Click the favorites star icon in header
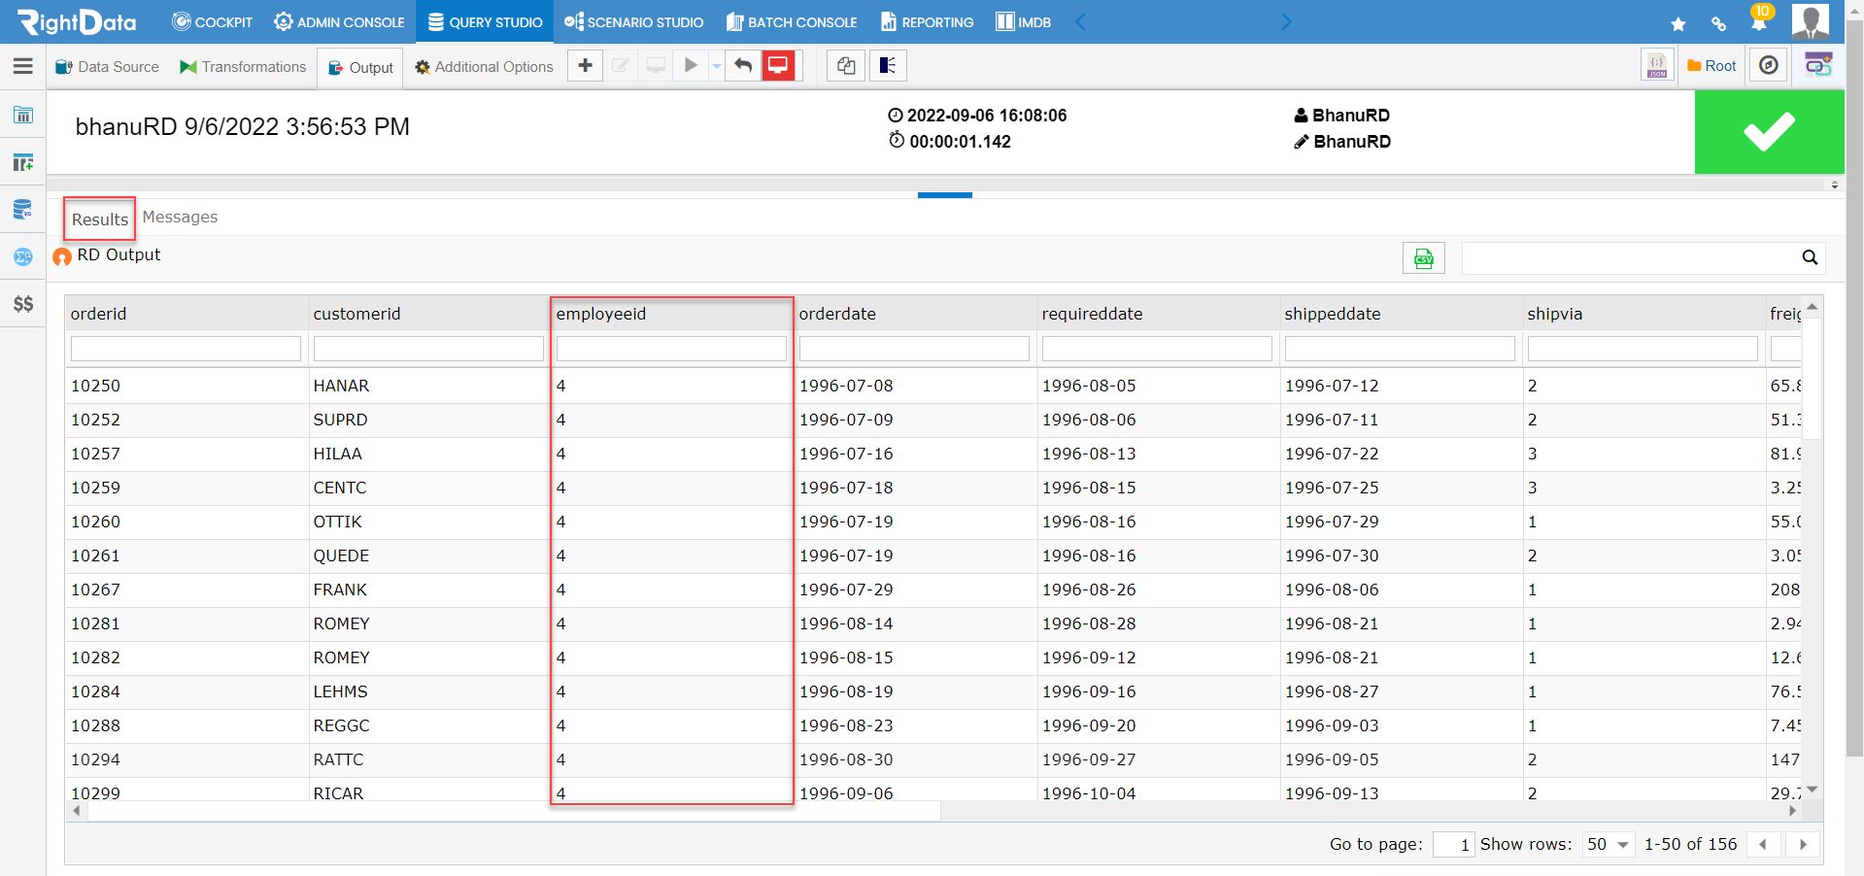The image size is (1864, 876). tap(1678, 24)
